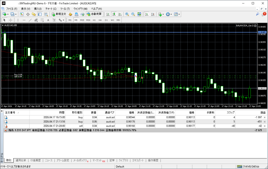Expand the new chart dropdown arrow
This screenshot has width=268, height=169.
(8, 14)
